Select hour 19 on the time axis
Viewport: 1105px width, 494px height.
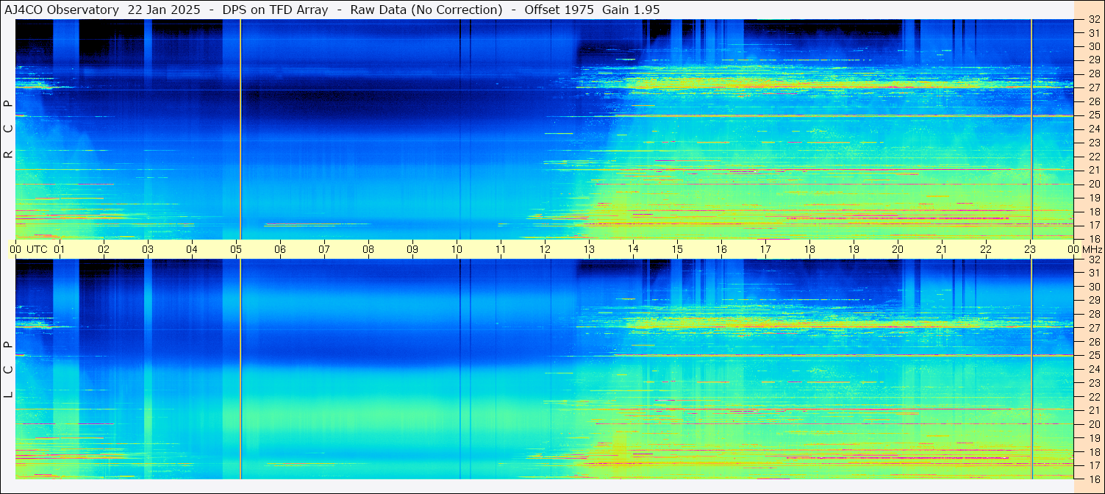coord(854,249)
